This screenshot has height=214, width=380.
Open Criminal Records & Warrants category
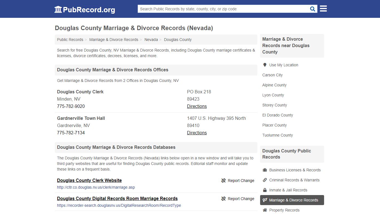pyautogui.click(x=294, y=180)
